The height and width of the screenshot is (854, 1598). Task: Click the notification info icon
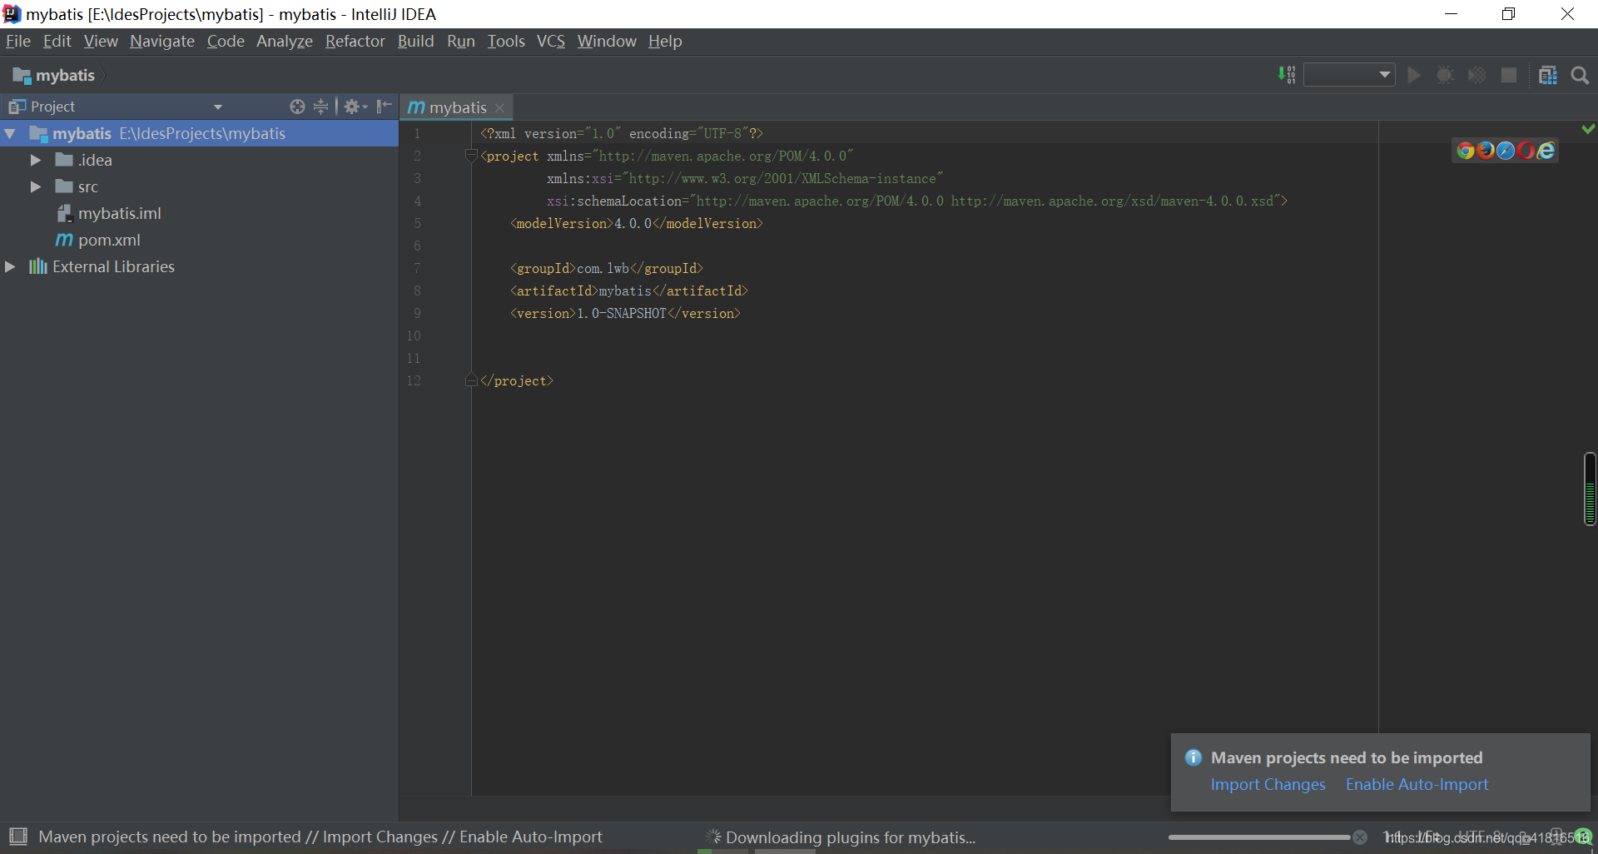click(1194, 757)
